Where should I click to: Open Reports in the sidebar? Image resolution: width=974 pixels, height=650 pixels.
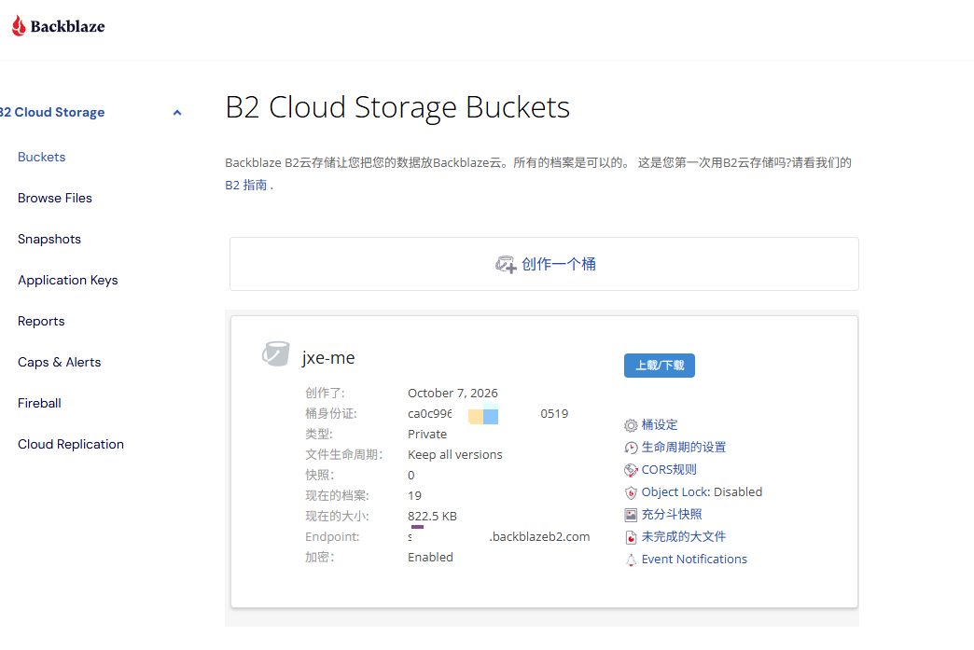[41, 321]
